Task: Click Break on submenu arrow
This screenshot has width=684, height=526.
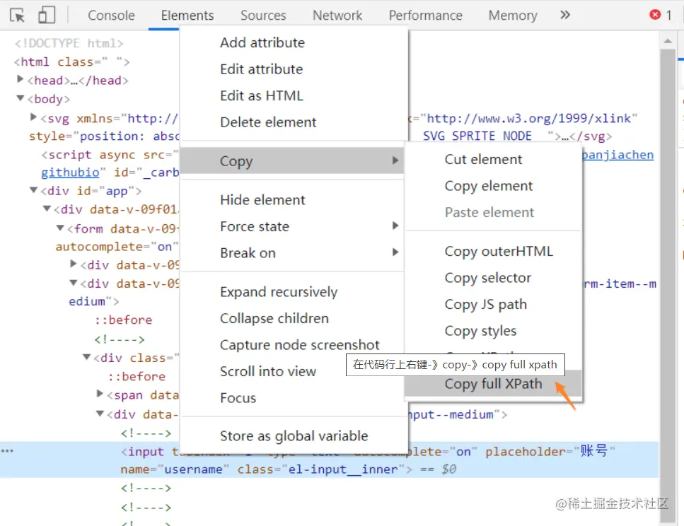Action: click(395, 252)
